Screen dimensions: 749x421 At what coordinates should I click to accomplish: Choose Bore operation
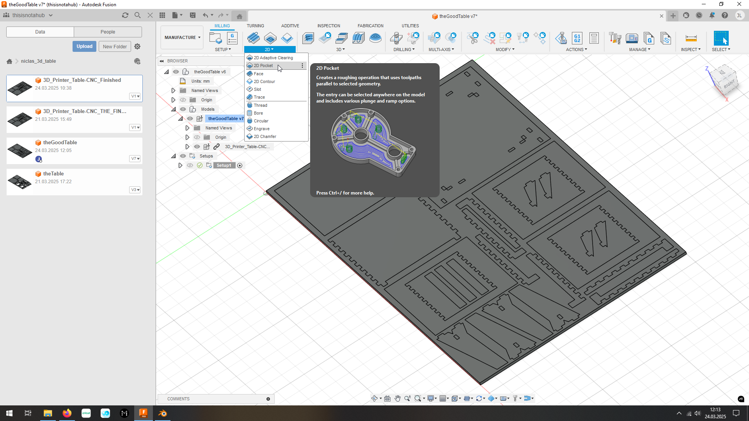click(x=276, y=113)
